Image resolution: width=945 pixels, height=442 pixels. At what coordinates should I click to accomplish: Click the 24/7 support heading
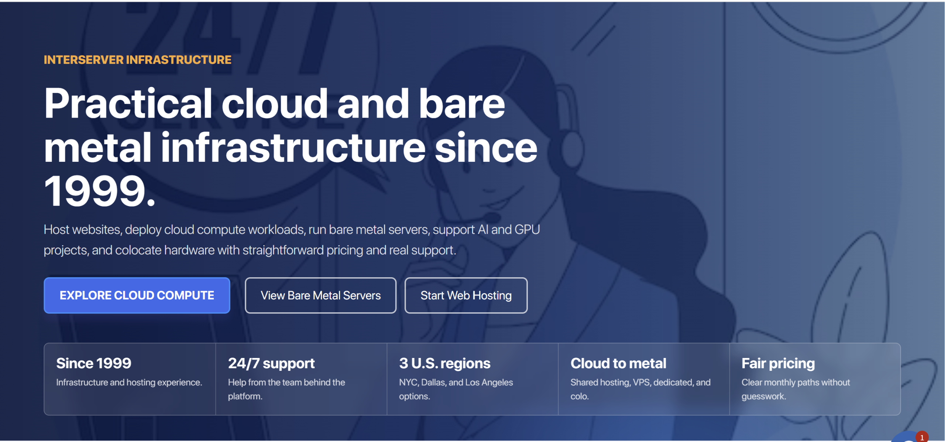[x=271, y=363]
